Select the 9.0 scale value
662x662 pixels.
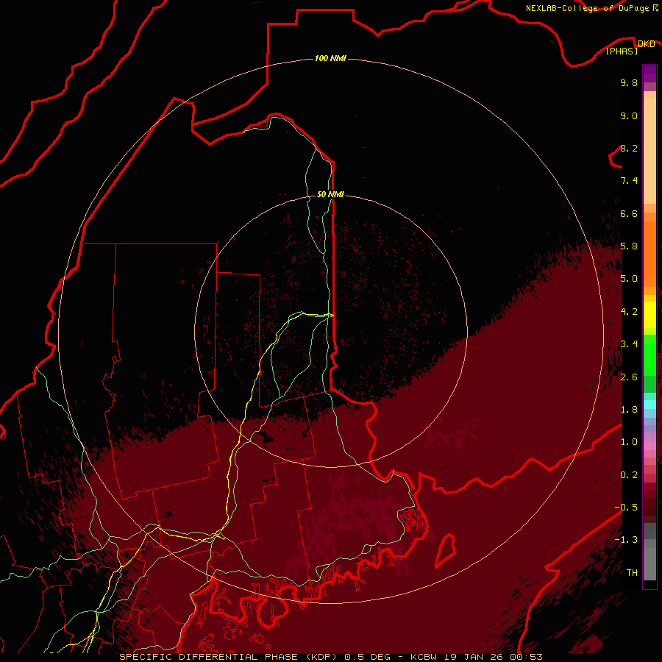(629, 115)
